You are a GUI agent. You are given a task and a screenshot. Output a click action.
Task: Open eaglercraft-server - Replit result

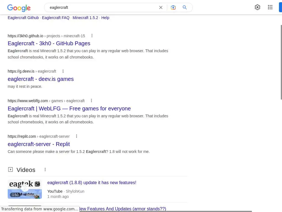click(x=39, y=144)
